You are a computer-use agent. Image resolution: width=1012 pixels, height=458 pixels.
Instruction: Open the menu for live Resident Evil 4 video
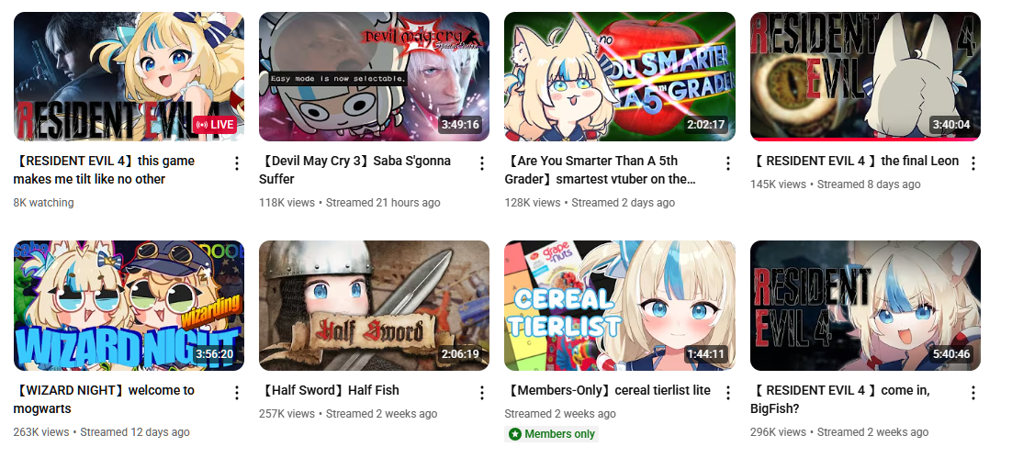pyautogui.click(x=236, y=164)
